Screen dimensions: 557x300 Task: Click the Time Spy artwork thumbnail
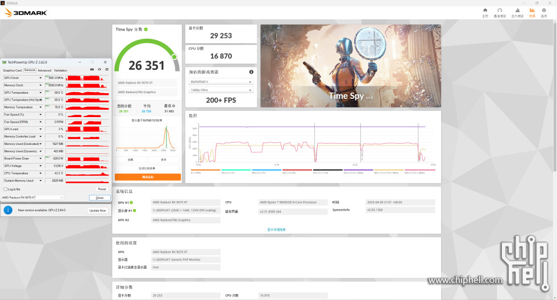tap(351, 66)
